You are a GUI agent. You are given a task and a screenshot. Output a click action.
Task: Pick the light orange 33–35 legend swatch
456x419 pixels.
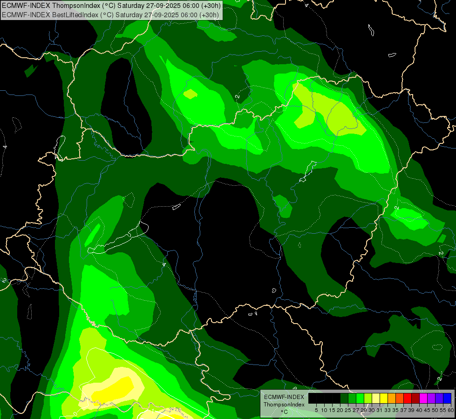coord(392,398)
